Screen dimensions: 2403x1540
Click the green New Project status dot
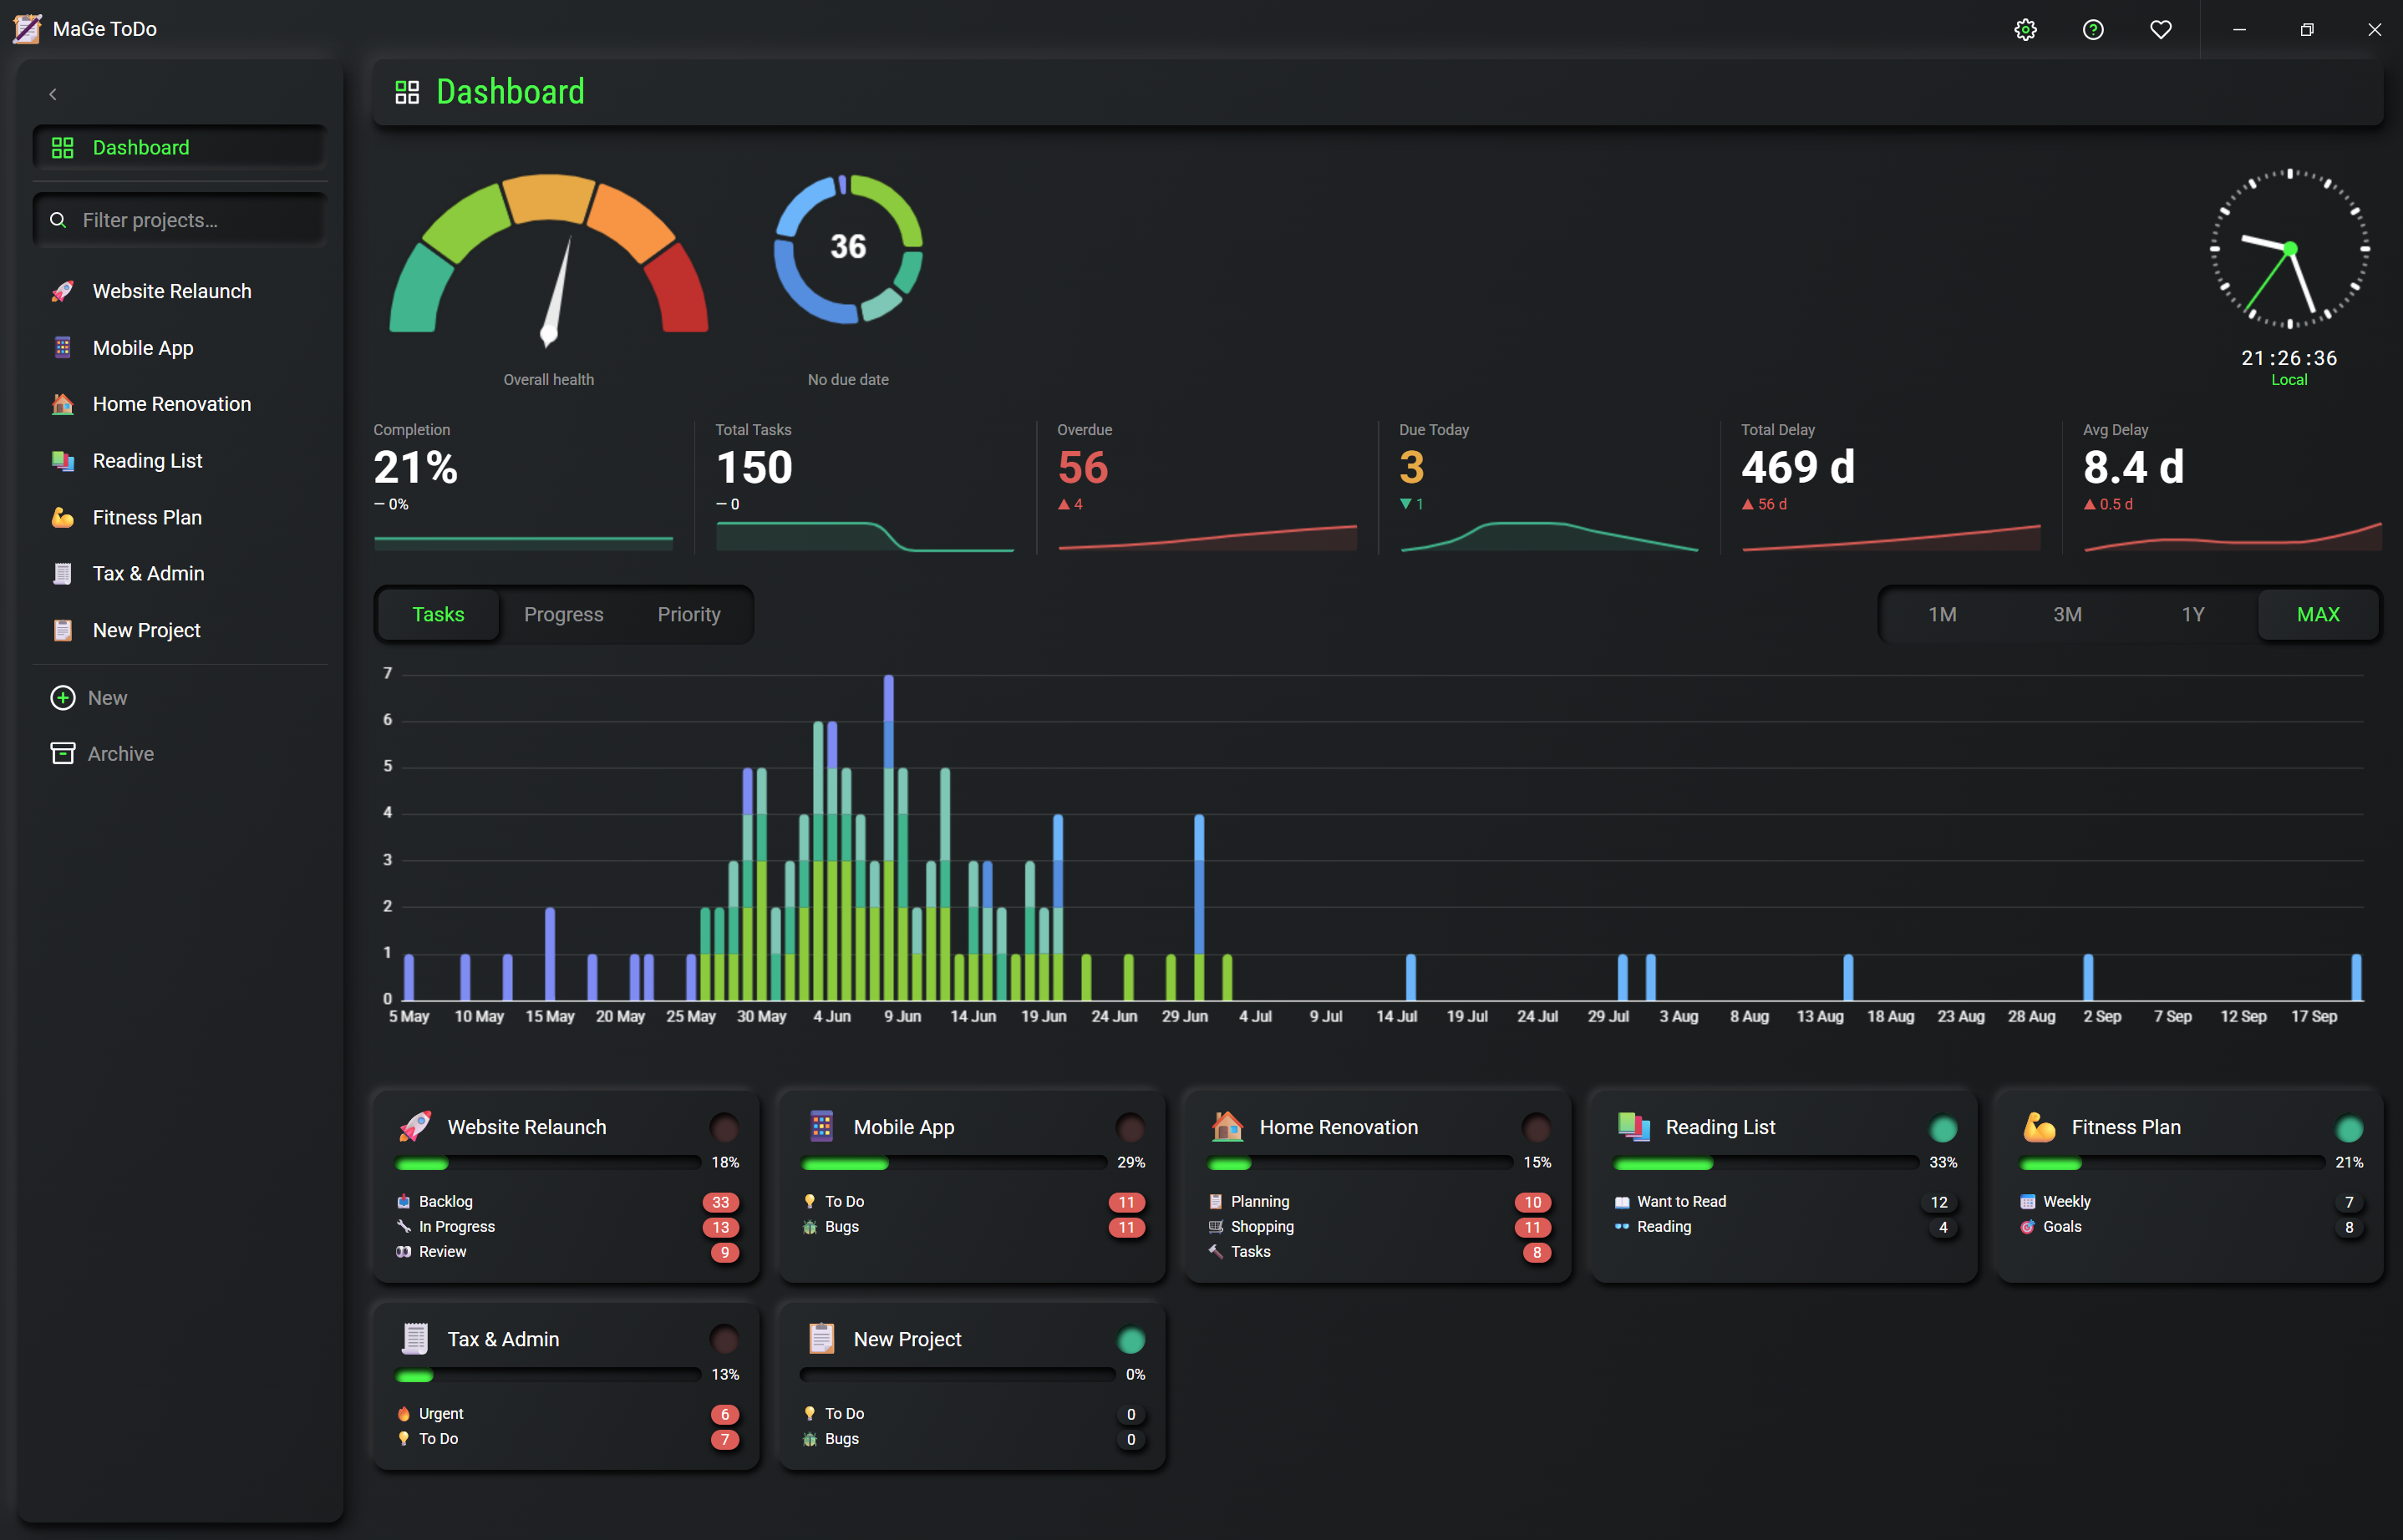click(x=1130, y=1340)
